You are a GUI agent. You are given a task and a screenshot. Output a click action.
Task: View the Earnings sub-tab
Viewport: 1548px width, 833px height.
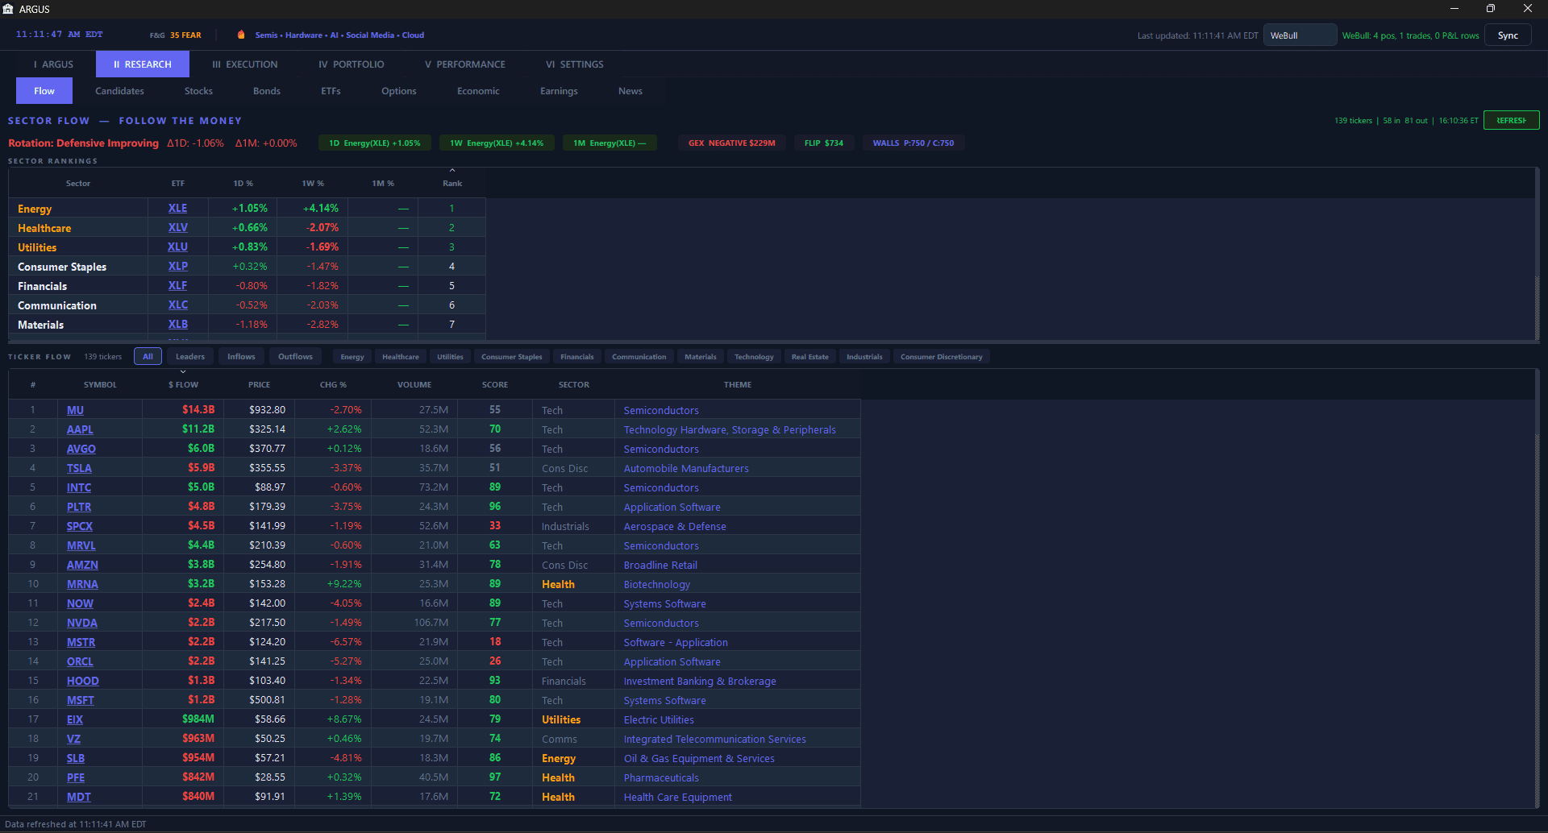[559, 91]
